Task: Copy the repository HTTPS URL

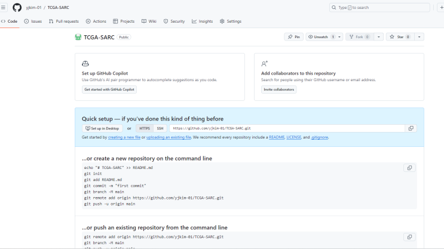Action: pos(411,128)
